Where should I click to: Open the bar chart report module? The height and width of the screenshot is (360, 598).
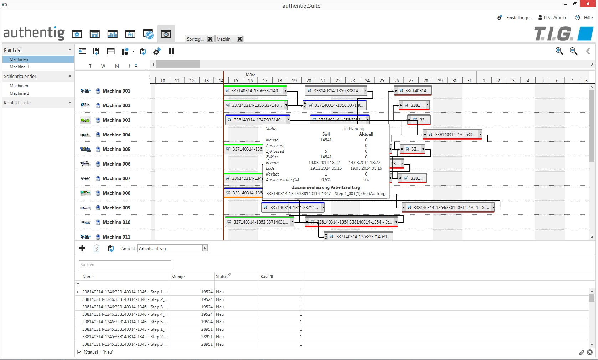(x=113, y=34)
